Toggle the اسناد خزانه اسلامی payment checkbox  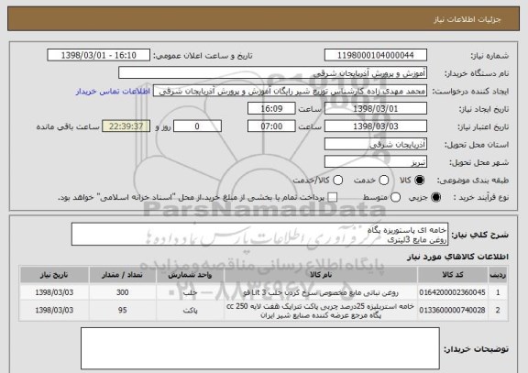pyautogui.click(x=333, y=197)
